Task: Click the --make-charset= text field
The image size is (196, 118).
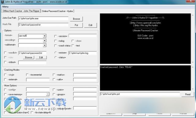Action: coord(85,108)
